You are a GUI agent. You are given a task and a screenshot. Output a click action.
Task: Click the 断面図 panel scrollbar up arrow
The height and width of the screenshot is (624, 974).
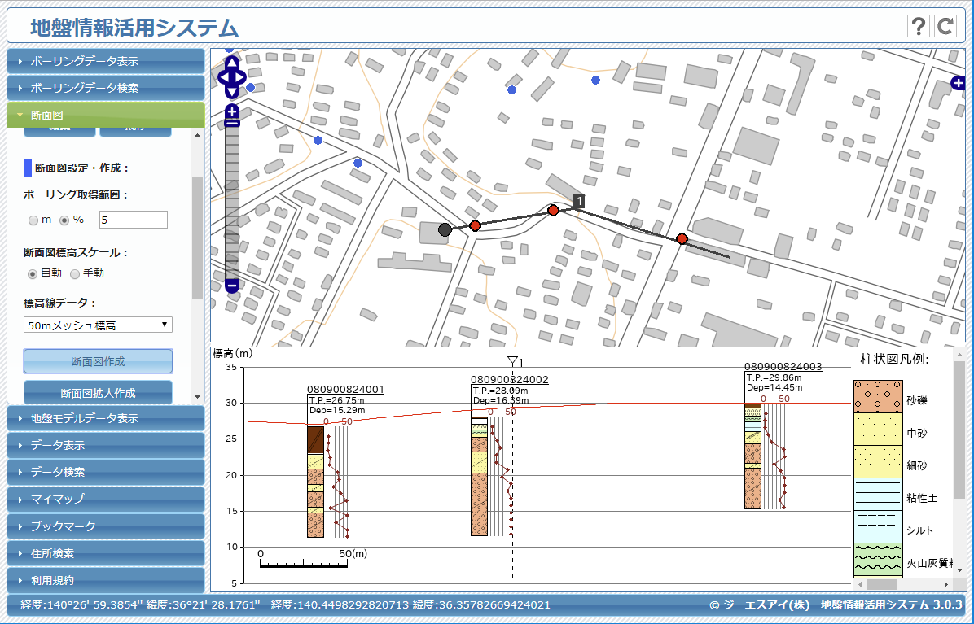point(198,134)
